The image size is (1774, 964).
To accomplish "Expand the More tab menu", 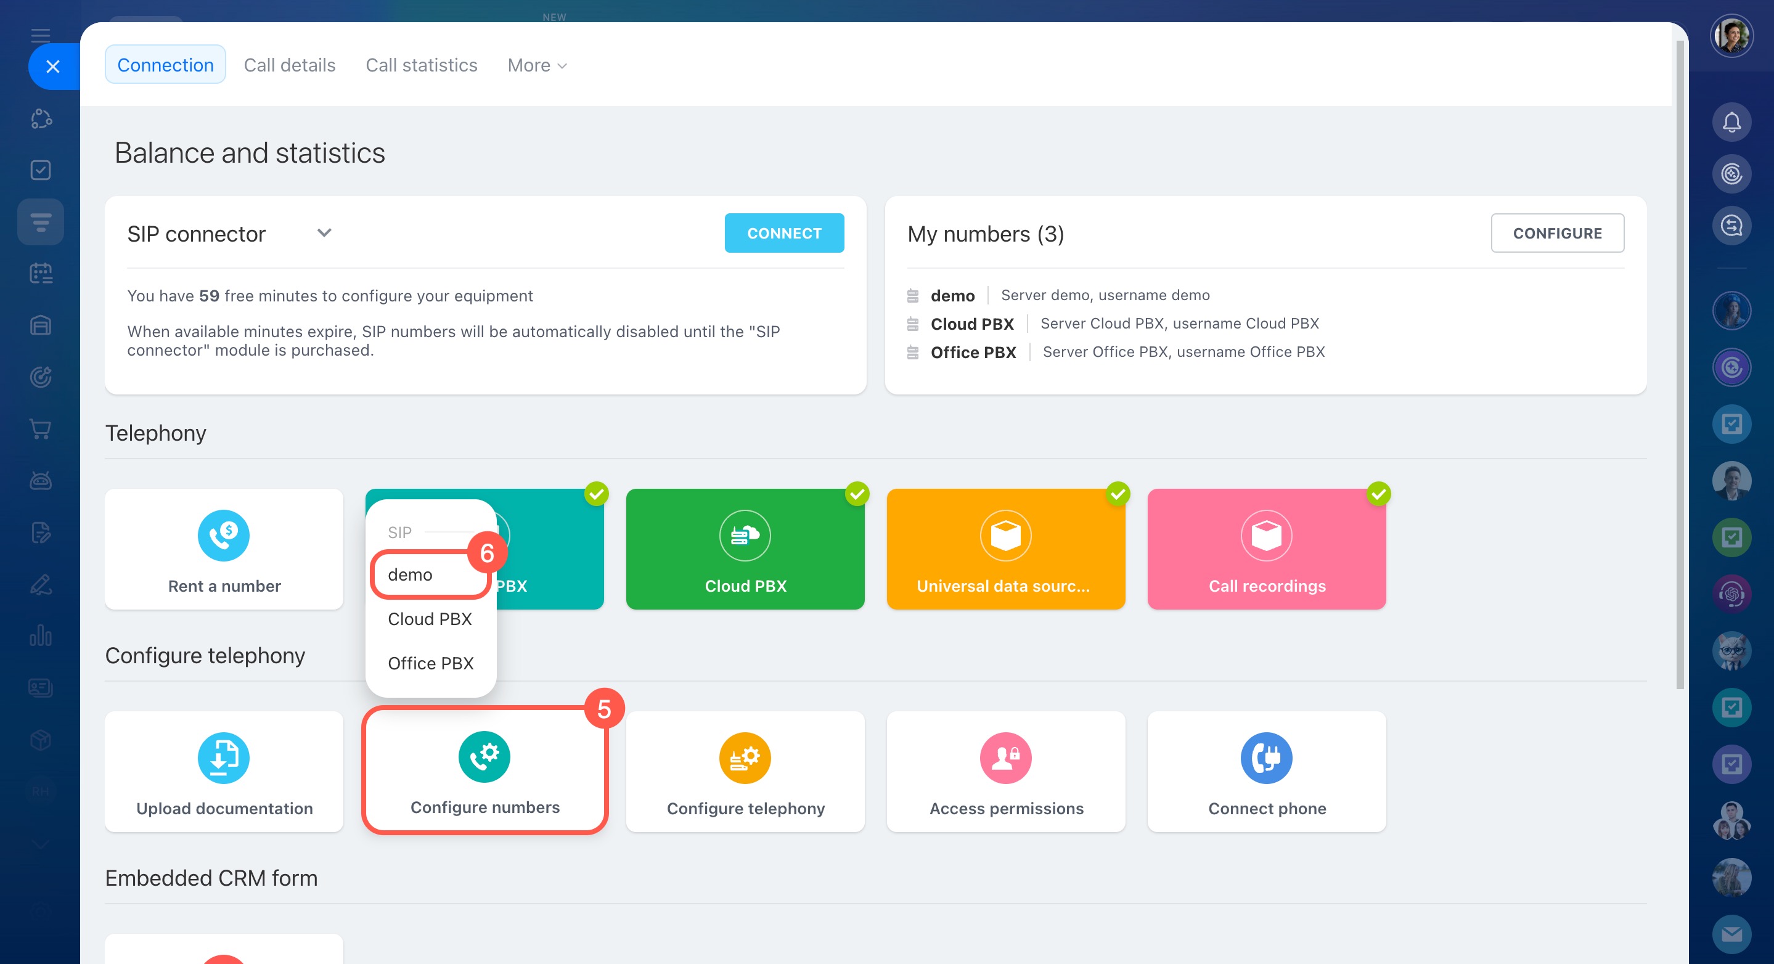I will 536,65.
